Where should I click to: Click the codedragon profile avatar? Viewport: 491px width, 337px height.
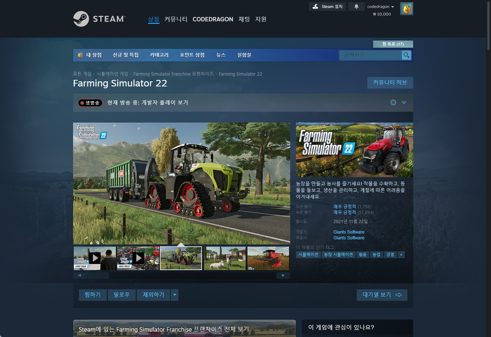coord(407,9)
